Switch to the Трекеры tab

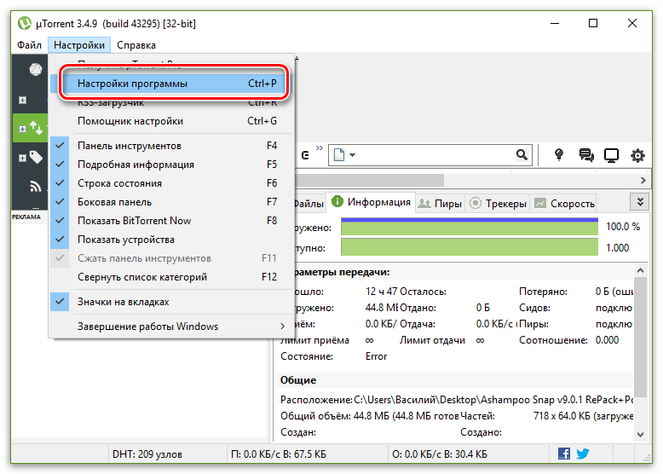coord(499,204)
